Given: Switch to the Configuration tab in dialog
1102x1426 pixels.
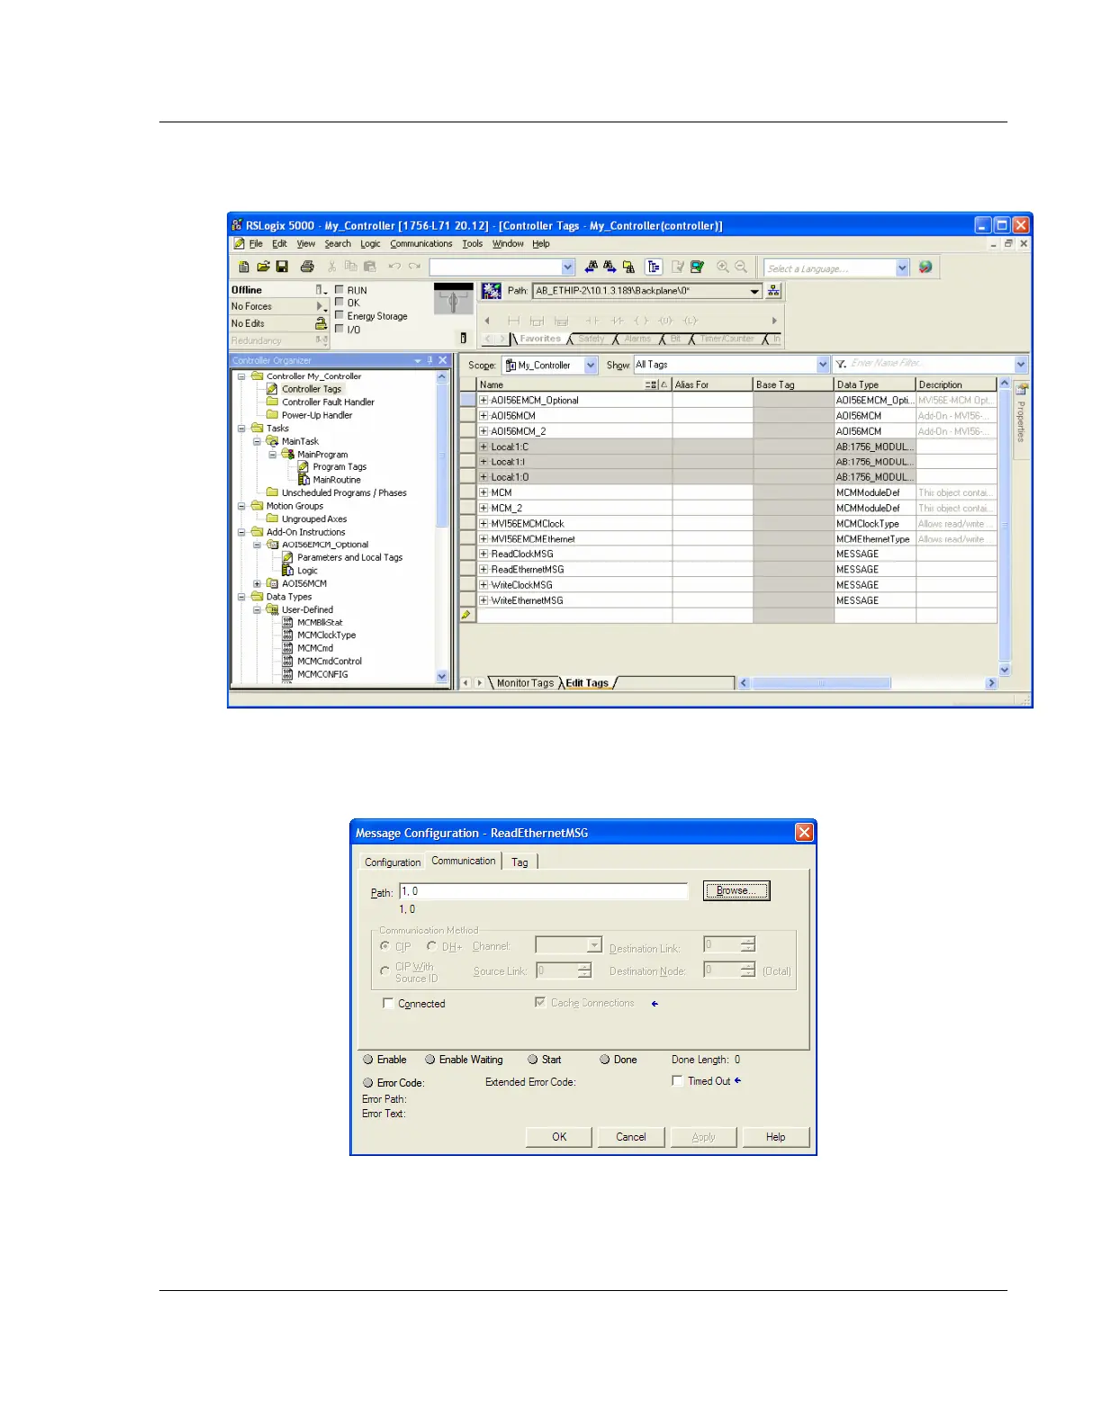Looking at the screenshot, I should pos(393,862).
